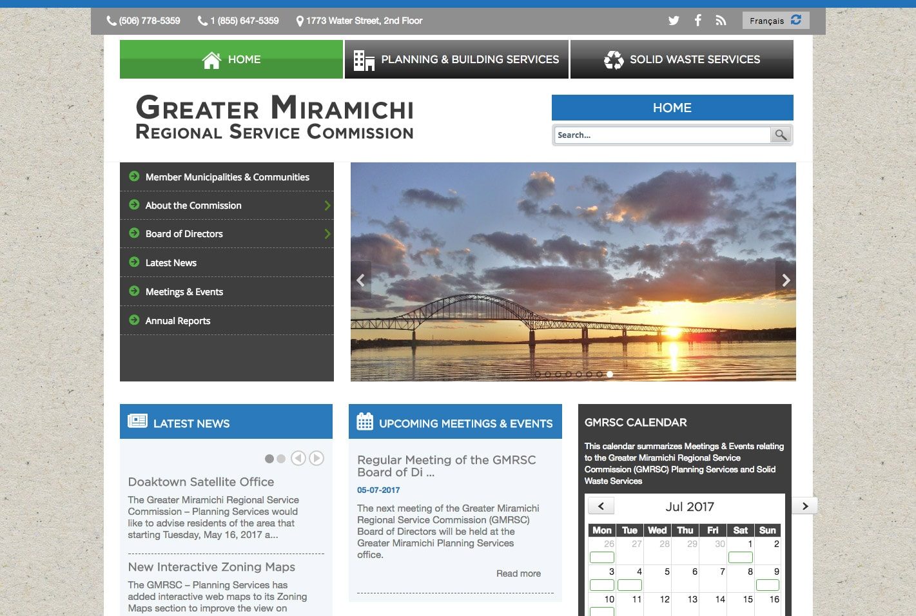Screen dimensions: 916x616
Task: Expand About the Commission submenu chevron
Action: [x=327, y=206]
